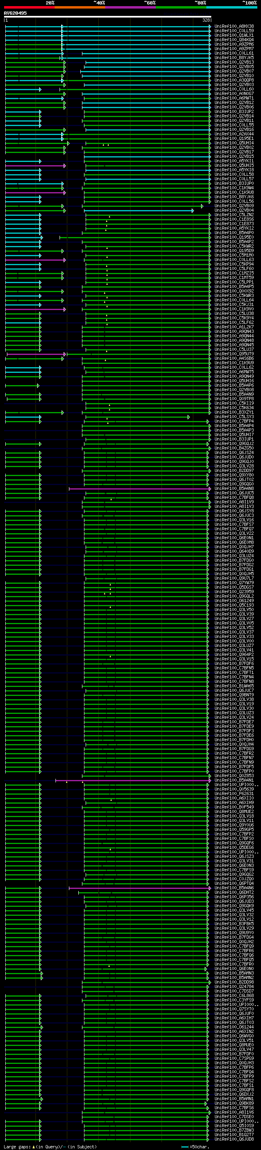This screenshot has height=1150, width=261.
Task: Open hit UniRef100_B8YJK5
Action: (234, 58)
